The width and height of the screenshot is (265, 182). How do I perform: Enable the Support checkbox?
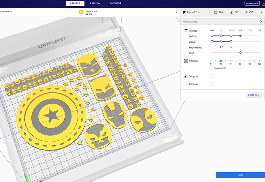coord(211,76)
